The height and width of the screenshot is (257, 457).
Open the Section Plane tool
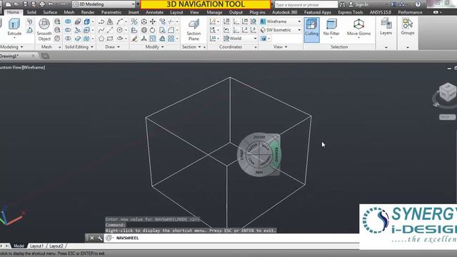pyautogui.click(x=194, y=30)
